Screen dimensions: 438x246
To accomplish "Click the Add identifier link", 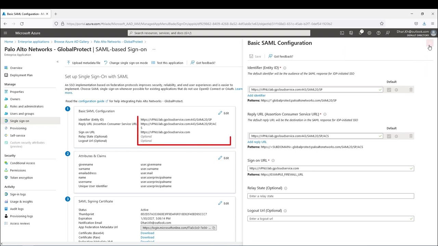I will [x=256, y=96].
